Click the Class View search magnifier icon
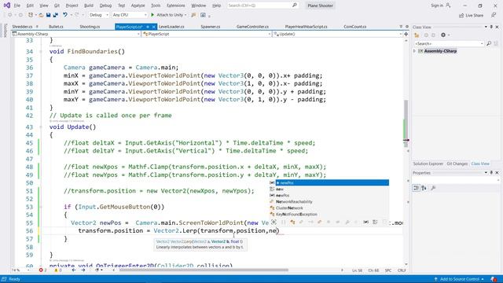 coord(489,43)
